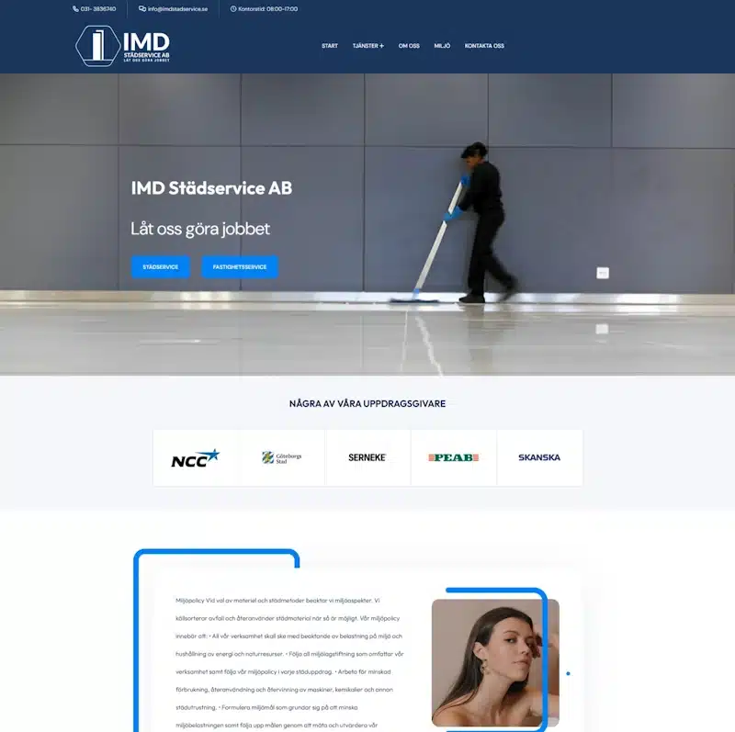The width and height of the screenshot is (735, 732).
Task: Call the phone number 031-3836740
Action: (98, 9)
